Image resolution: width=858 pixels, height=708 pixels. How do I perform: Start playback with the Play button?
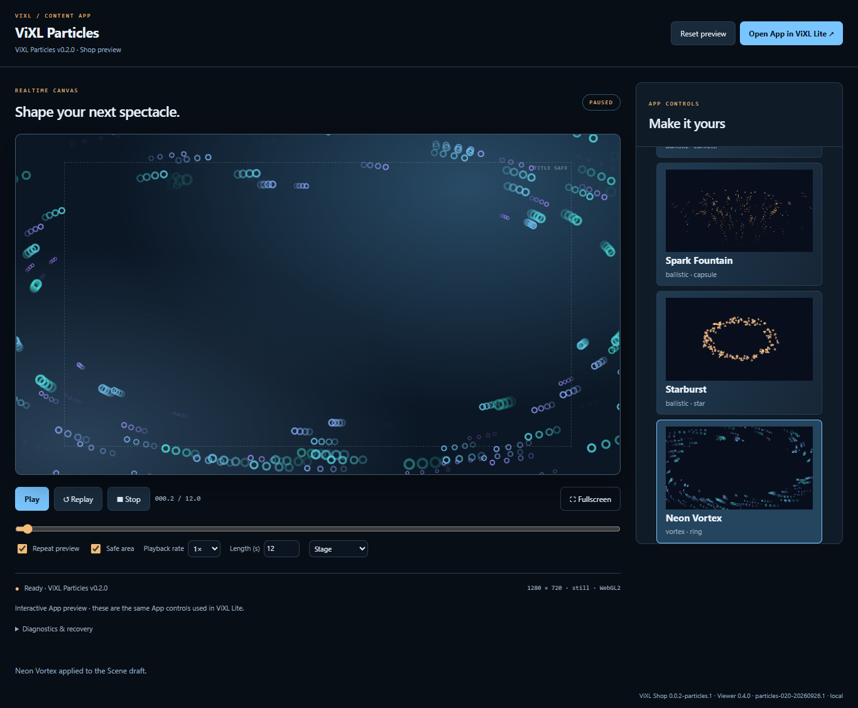32,499
